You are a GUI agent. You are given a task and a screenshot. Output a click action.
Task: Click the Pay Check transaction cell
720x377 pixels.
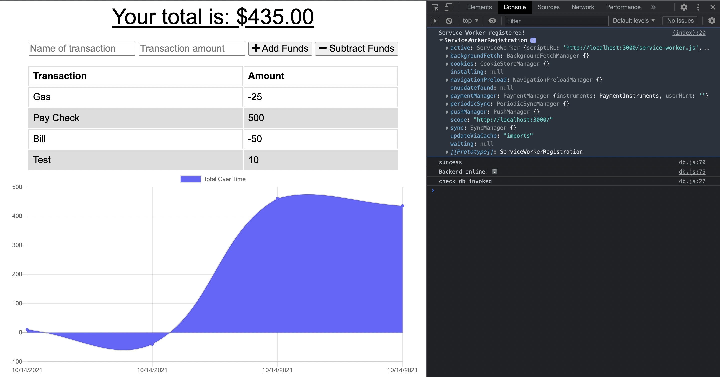[135, 118]
